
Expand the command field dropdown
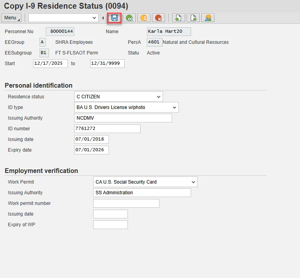click(94, 18)
